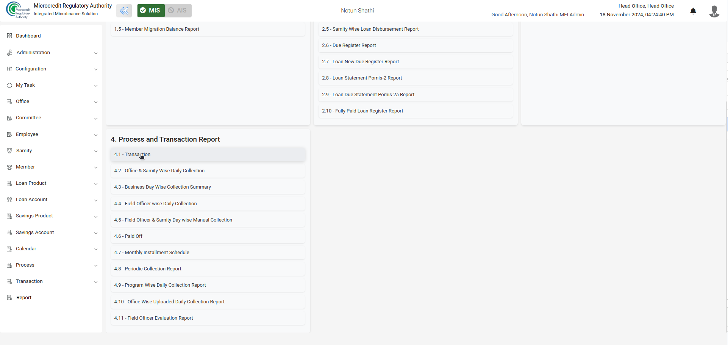Image resolution: width=728 pixels, height=345 pixels.
Task: Select the Member menu label
Action: [x=25, y=167]
